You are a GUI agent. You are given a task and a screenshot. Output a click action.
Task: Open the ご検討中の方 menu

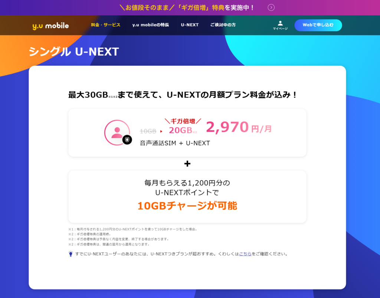[x=223, y=25]
